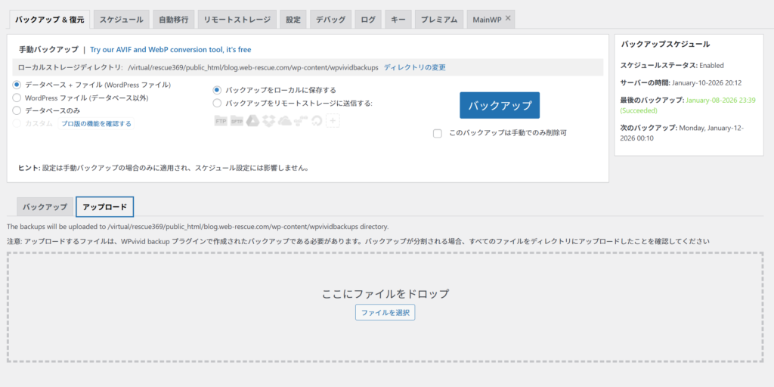Click the SFTP remote storage icon

point(237,121)
